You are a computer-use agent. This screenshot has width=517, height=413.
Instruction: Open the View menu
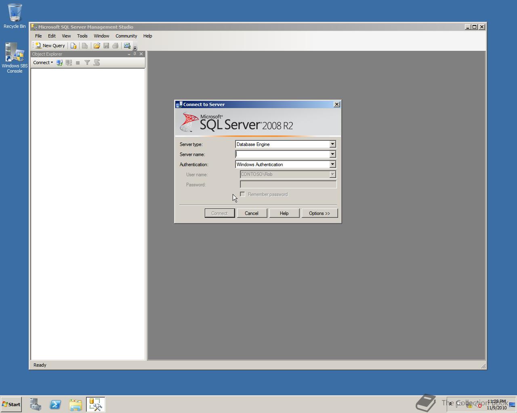point(66,36)
